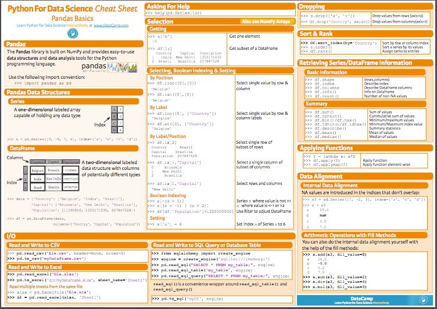
Task: Select the 'from sqlalchemy import create_engine' line
Action: [201, 253]
